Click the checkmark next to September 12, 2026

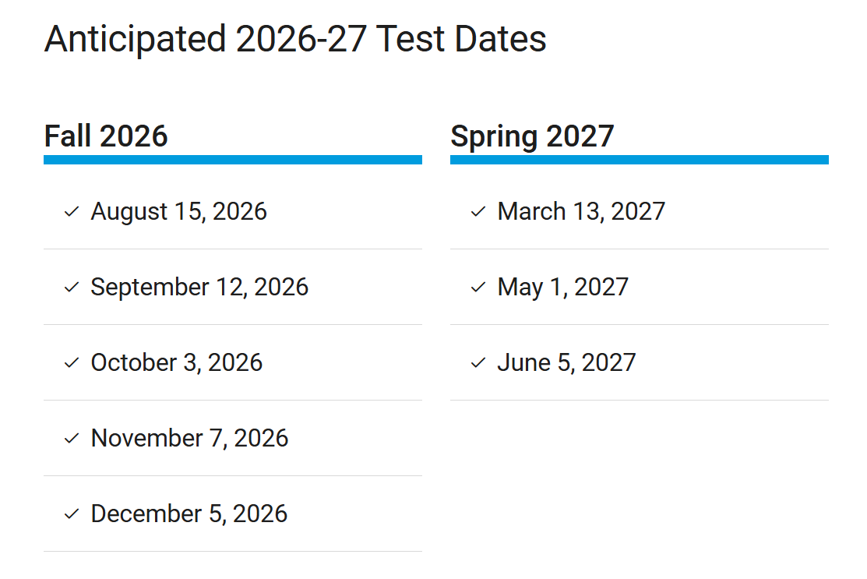pyautogui.click(x=72, y=287)
